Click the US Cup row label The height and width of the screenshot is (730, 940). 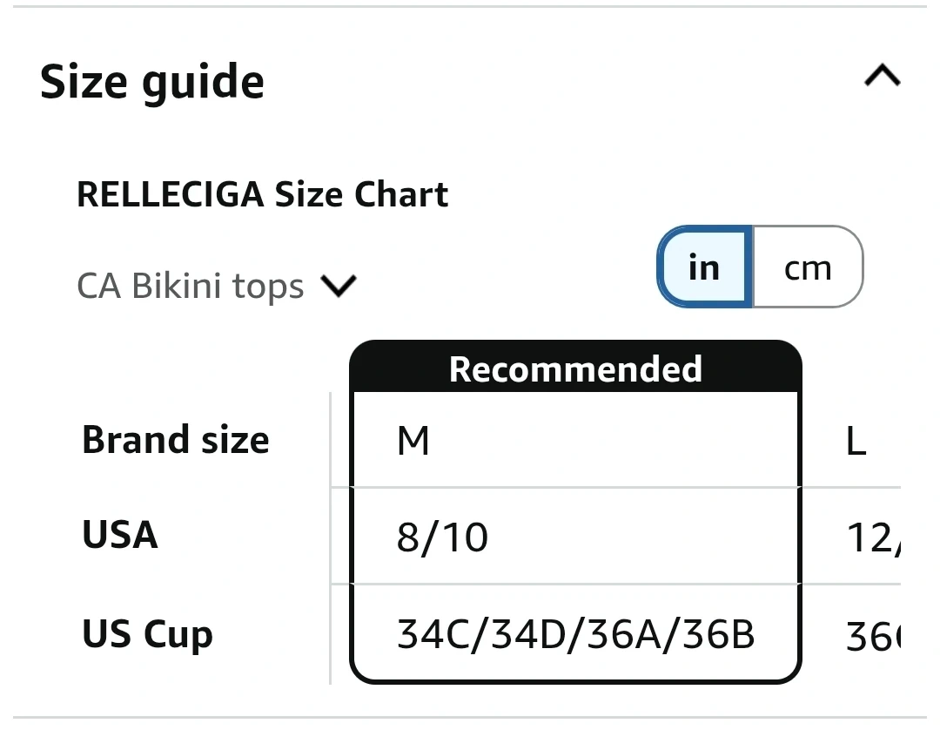147,635
